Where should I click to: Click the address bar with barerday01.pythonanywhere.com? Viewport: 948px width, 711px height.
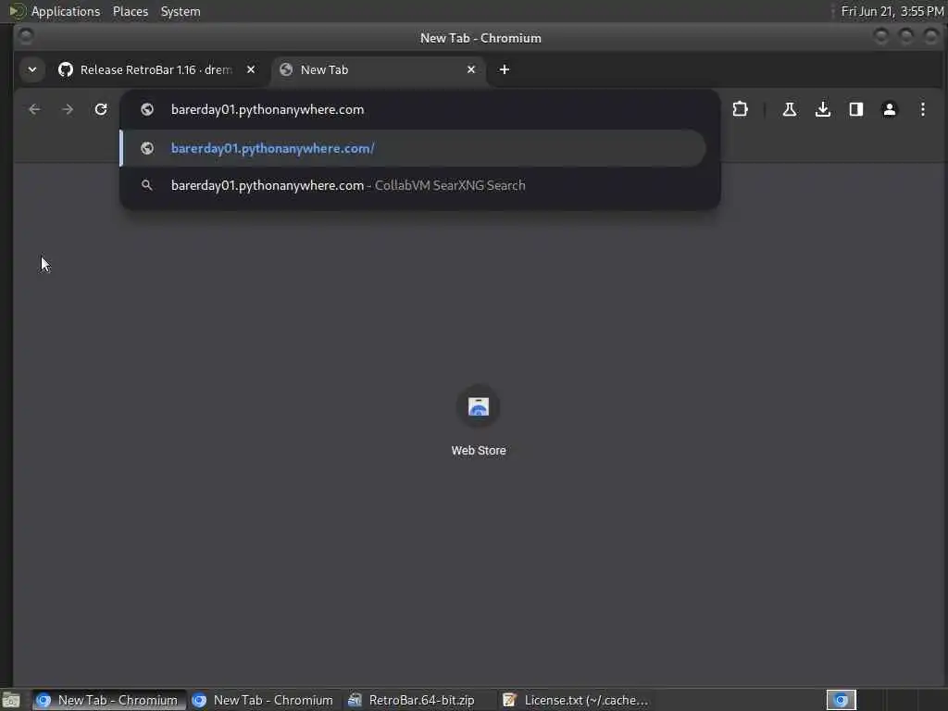[x=419, y=109]
